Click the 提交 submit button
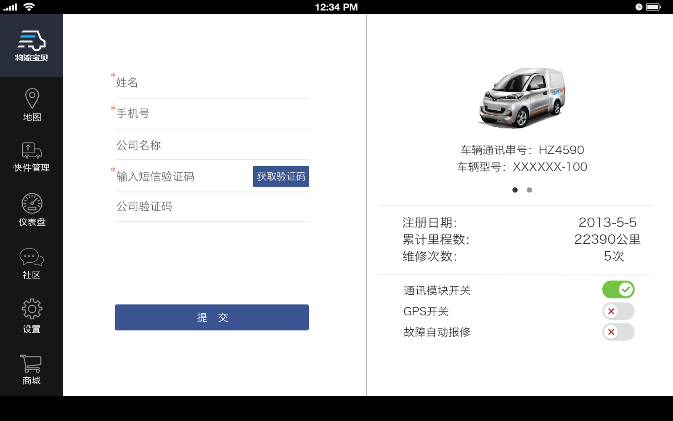This screenshot has height=421, width=673. point(212,317)
